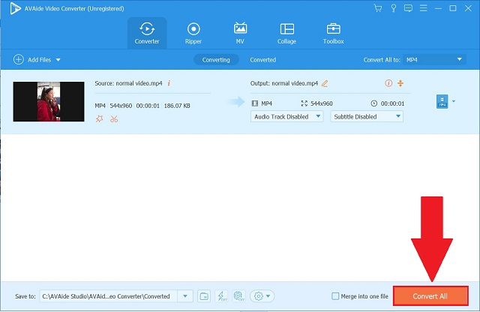
Task: Click the register key icon
Action: (394, 8)
